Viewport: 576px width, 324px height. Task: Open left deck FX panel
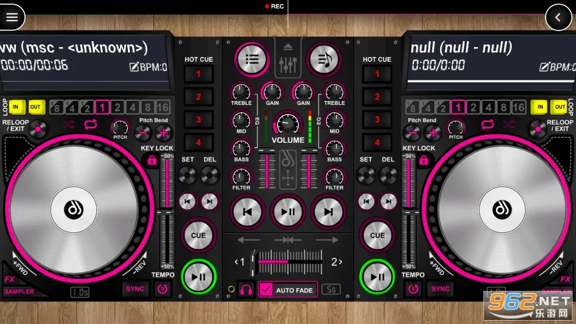tap(9, 279)
